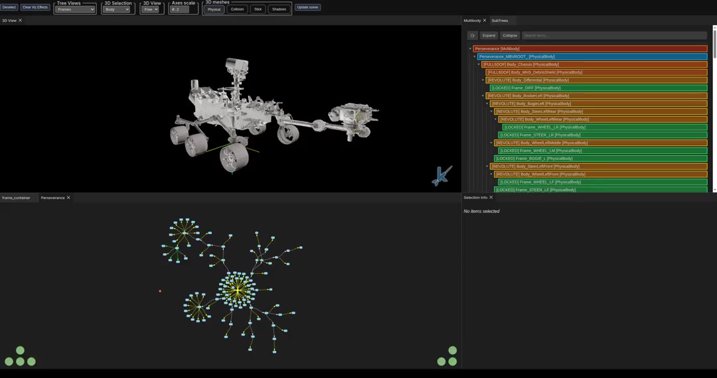The width and height of the screenshot is (717, 378).
Task: Select the Perseverance graph tab
Action: (52, 198)
